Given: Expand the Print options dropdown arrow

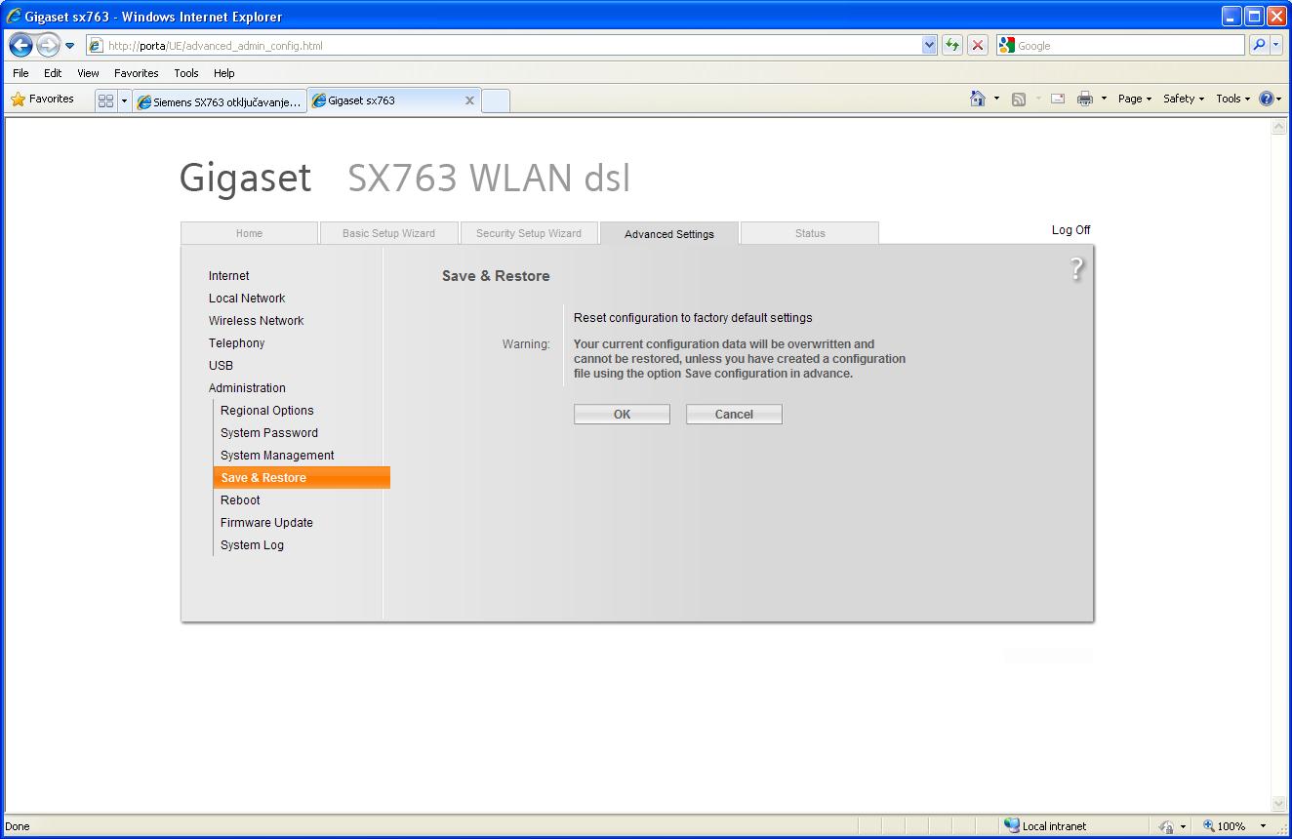Looking at the screenshot, I should click(1104, 99).
